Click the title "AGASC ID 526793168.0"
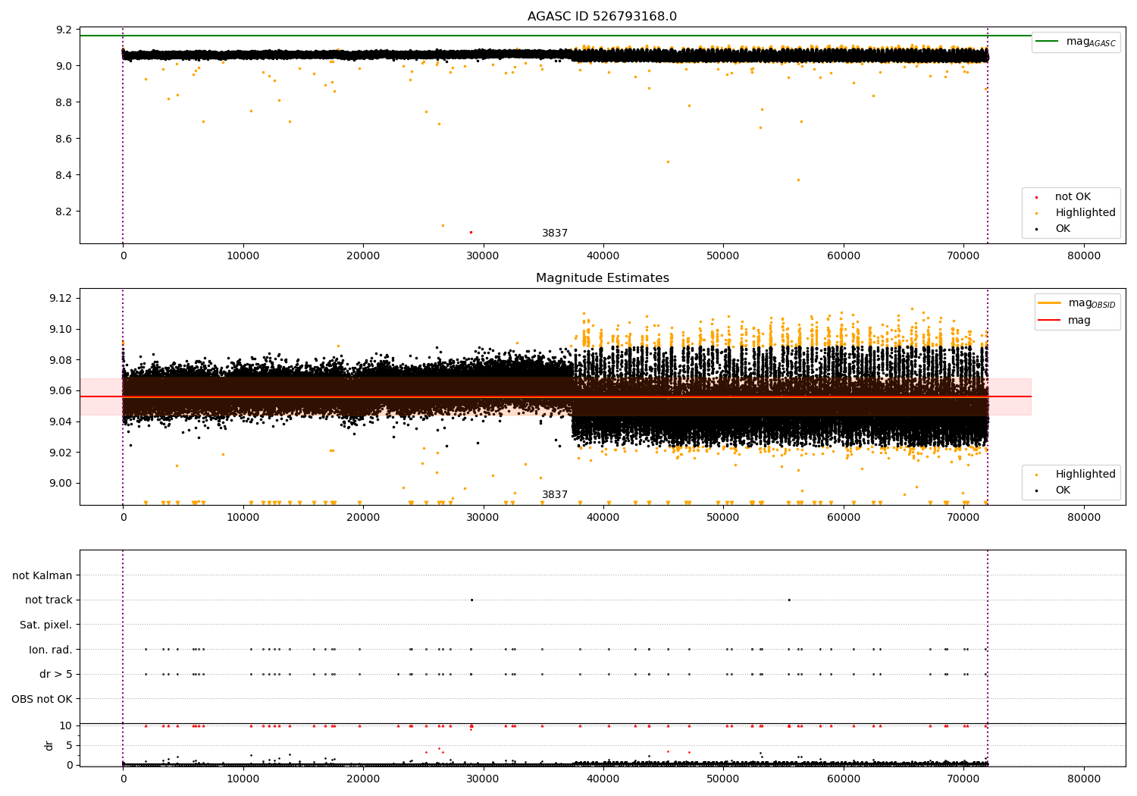Screen dimensions: 1137x796 pos(603,17)
